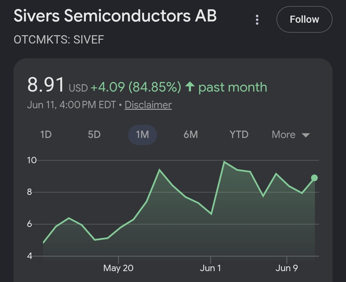The width and height of the screenshot is (346, 282).
Task: Switch chart to YTD range
Action: (239, 134)
